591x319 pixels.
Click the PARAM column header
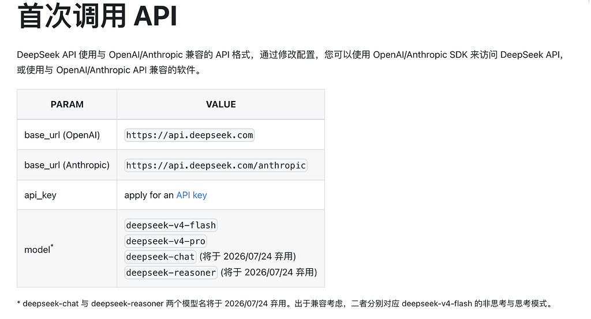(x=67, y=104)
